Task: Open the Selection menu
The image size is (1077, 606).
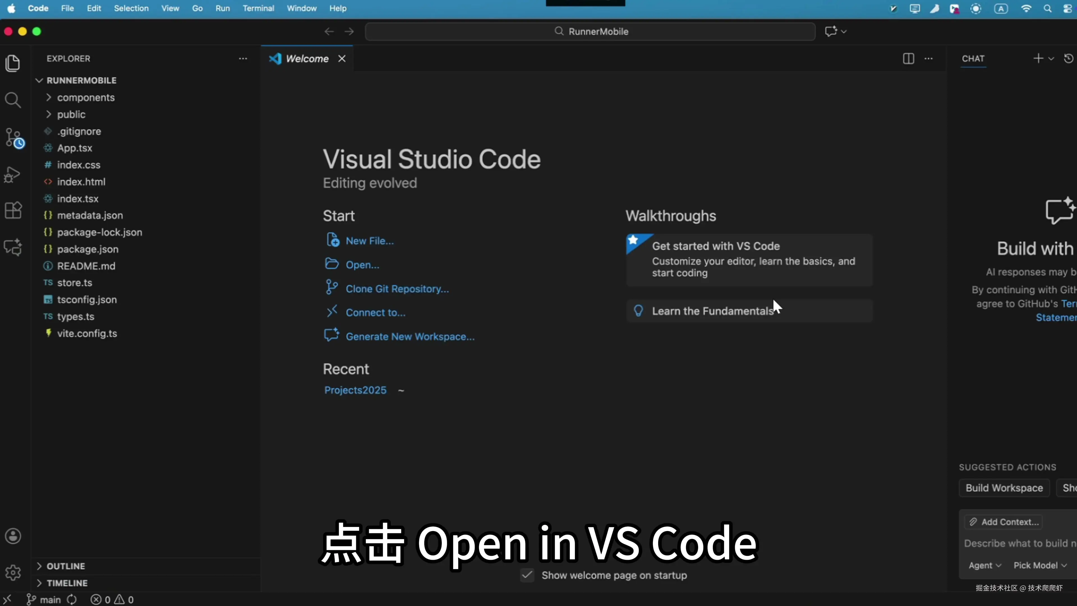Action: click(131, 8)
